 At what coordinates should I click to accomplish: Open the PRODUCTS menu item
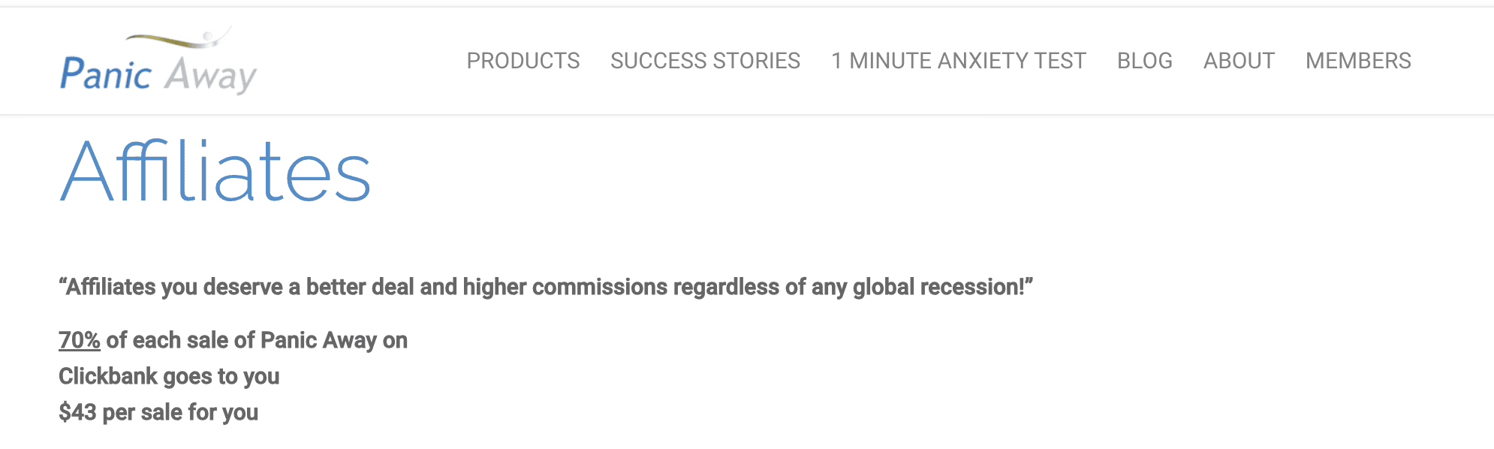click(523, 61)
